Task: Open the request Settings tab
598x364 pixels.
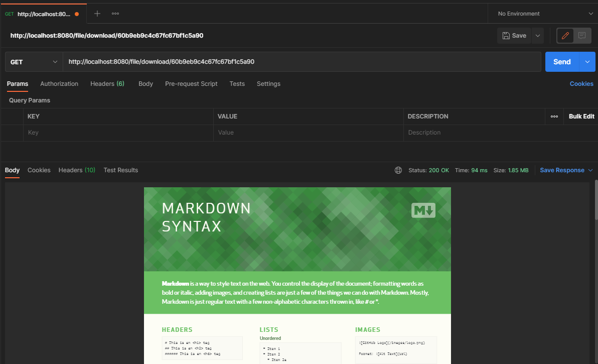Action: coord(268,83)
